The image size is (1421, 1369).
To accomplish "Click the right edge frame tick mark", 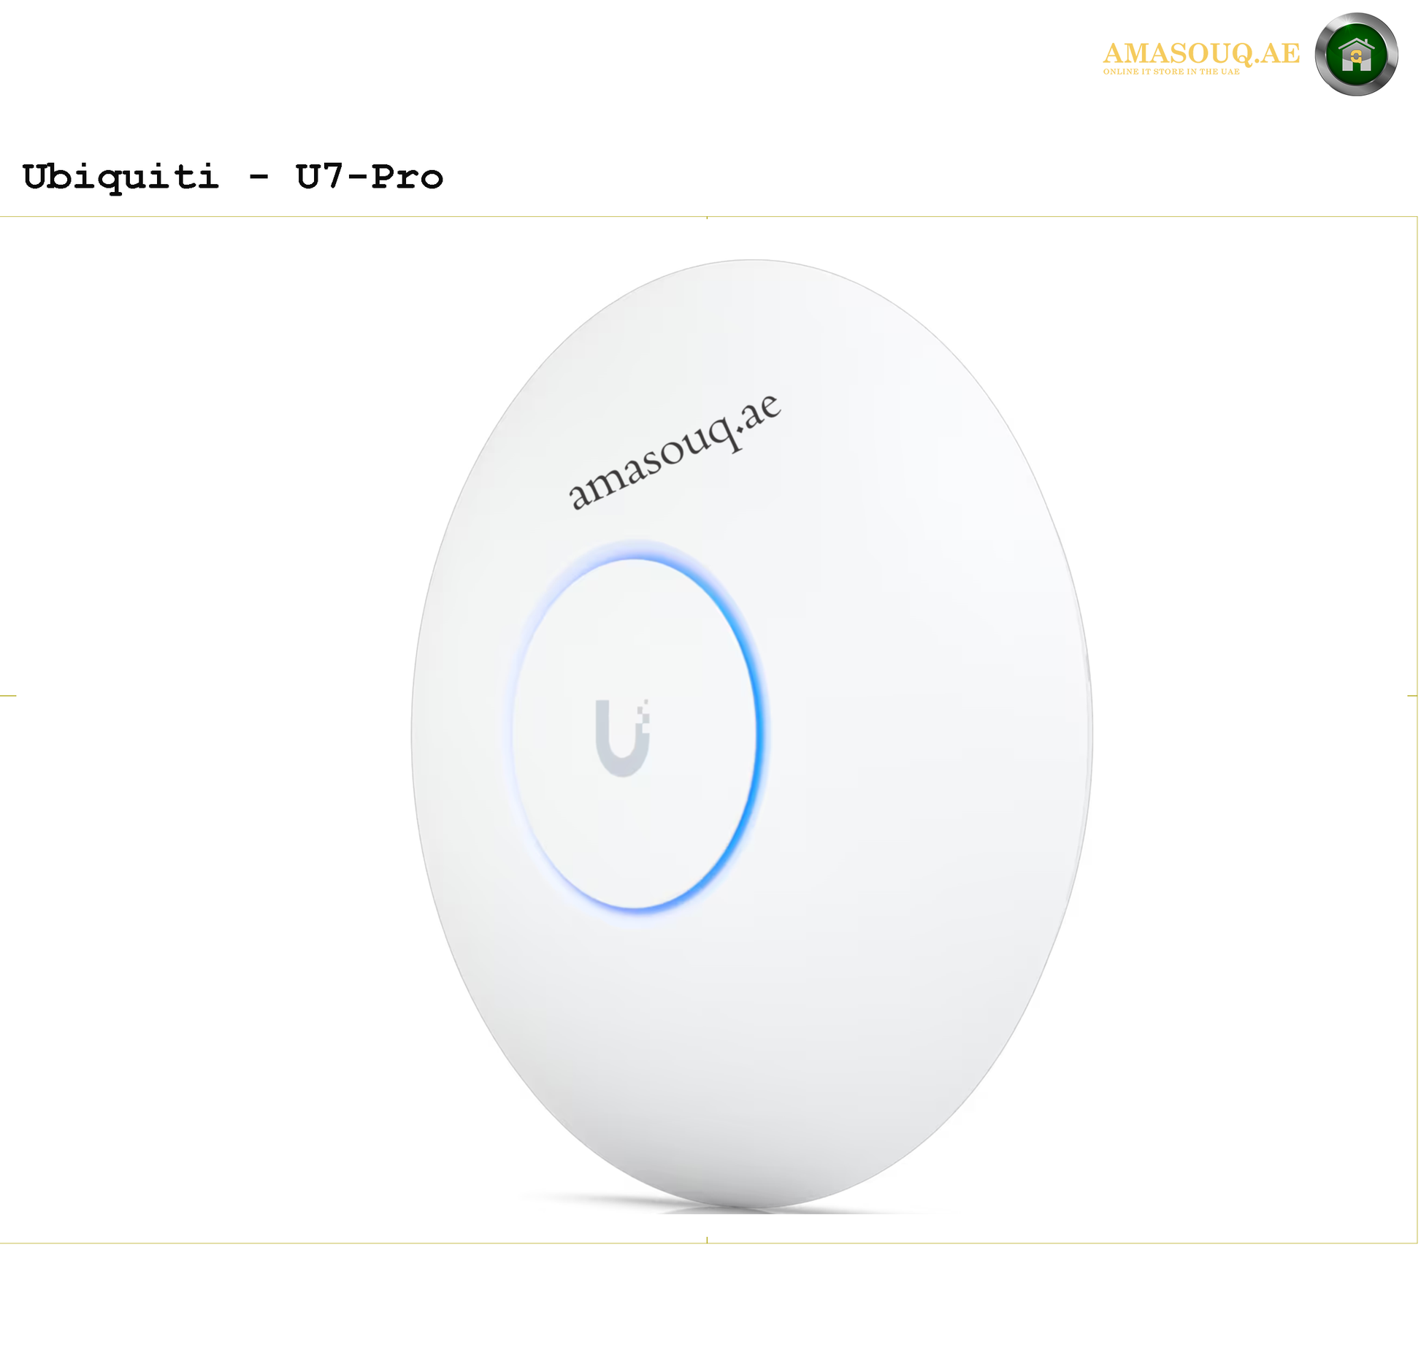I will click(1412, 696).
